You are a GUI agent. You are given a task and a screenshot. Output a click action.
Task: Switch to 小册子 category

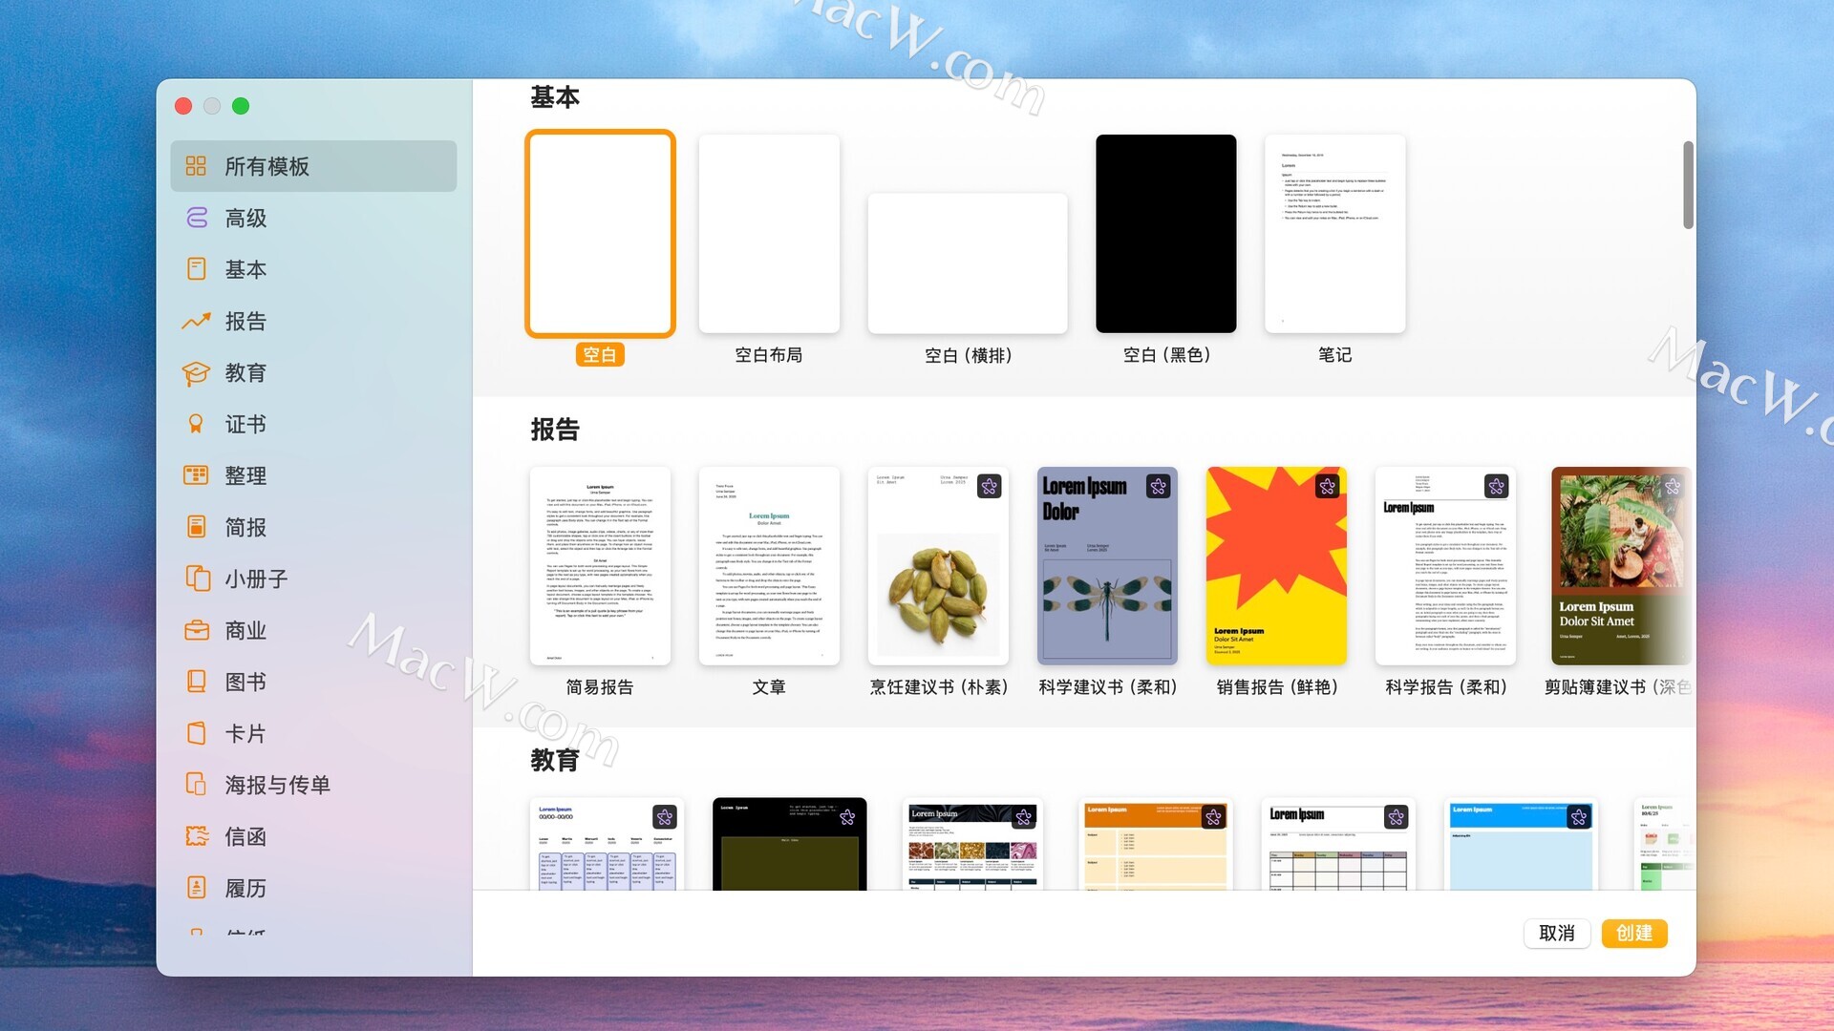255,579
